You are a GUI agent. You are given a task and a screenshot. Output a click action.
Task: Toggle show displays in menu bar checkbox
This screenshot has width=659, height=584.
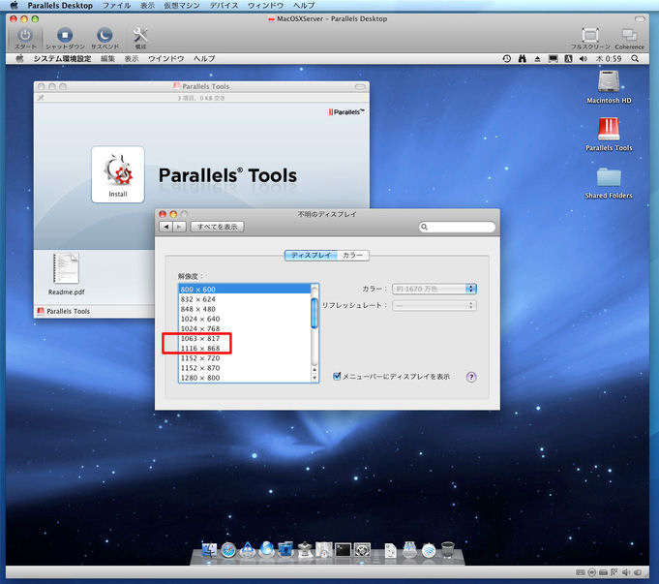coord(337,376)
